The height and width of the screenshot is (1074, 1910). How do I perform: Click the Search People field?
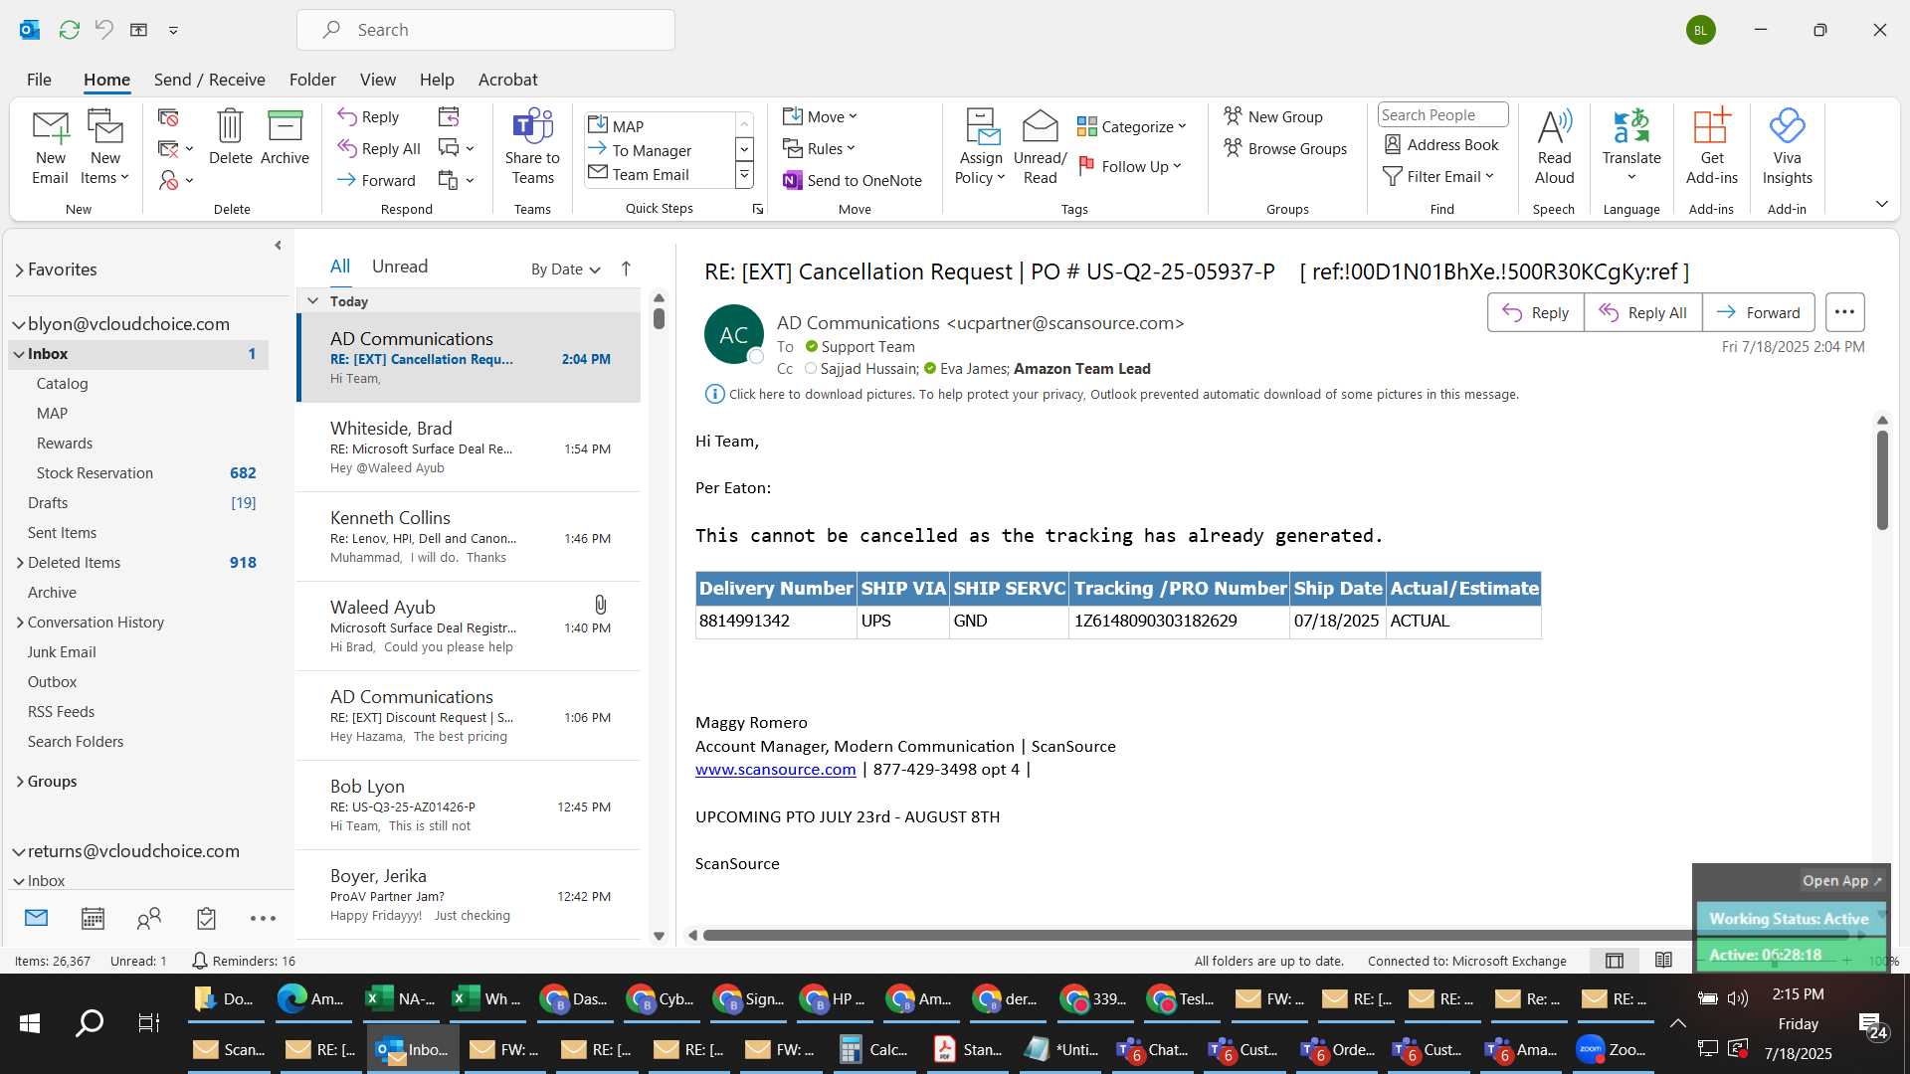point(1442,115)
